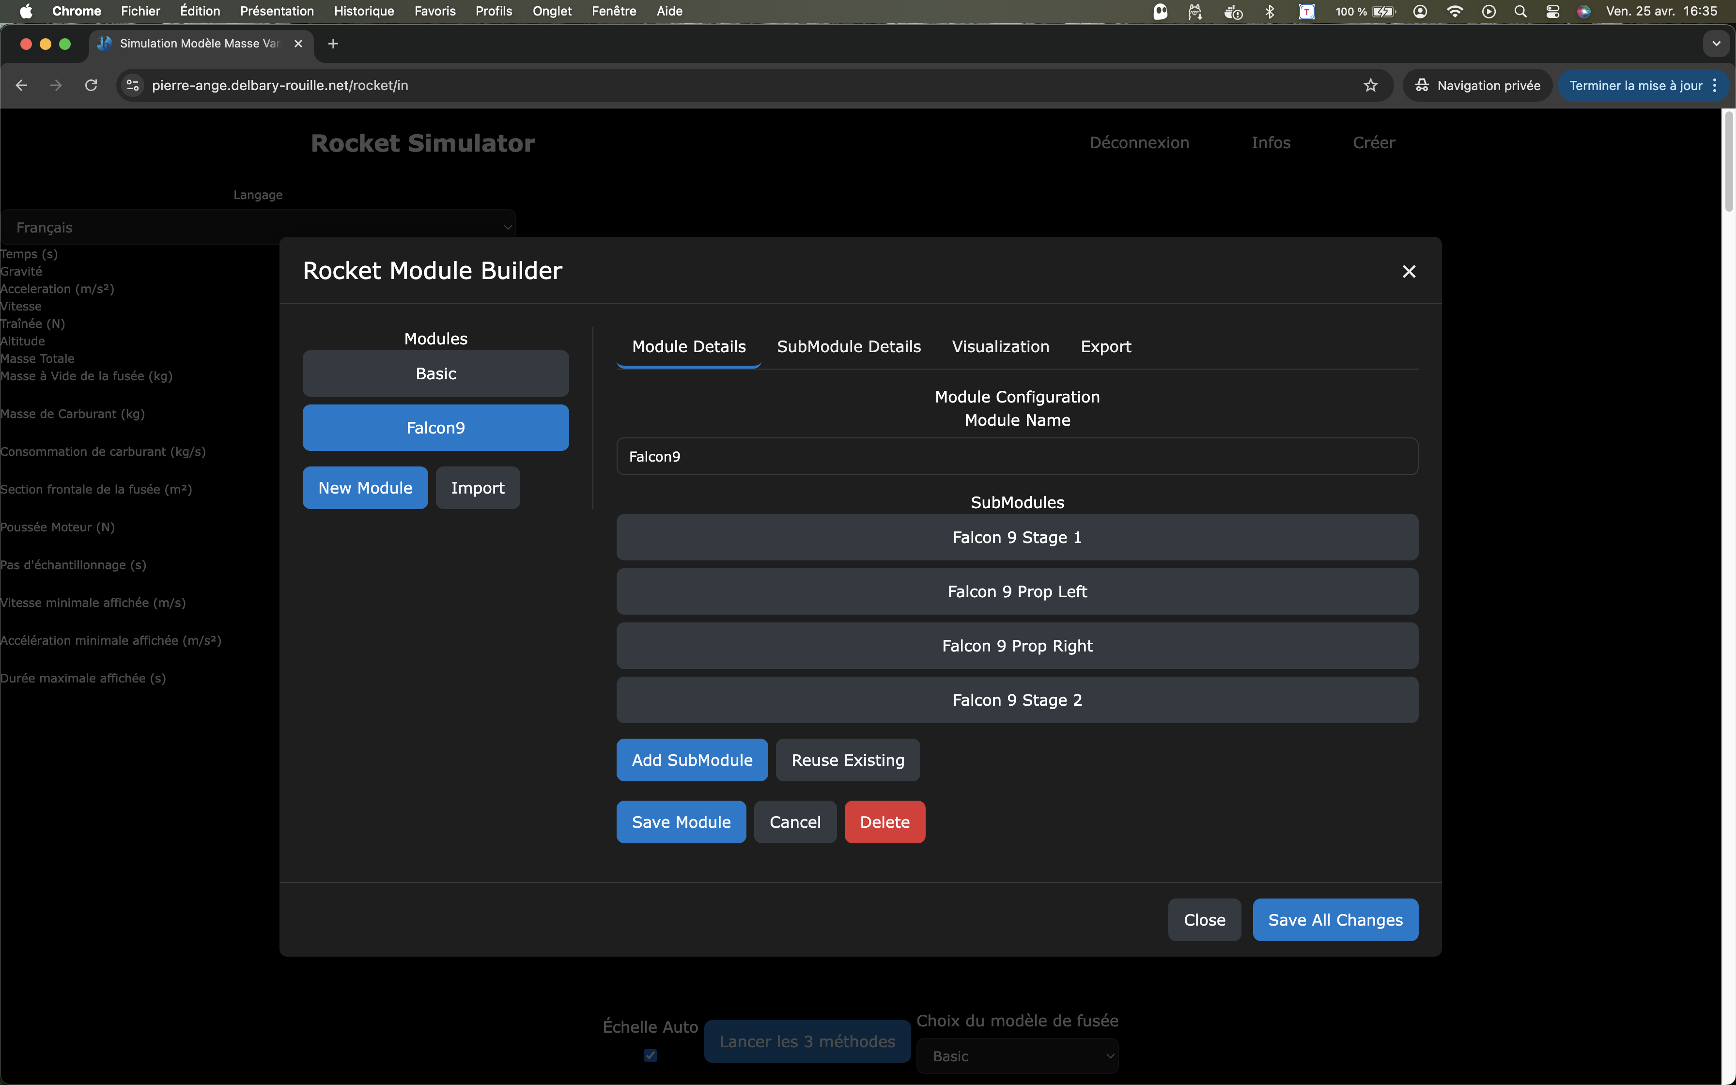This screenshot has height=1085, width=1736.
Task: Close the Rocket Module Builder dialog with X
Action: click(x=1409, y=271)
